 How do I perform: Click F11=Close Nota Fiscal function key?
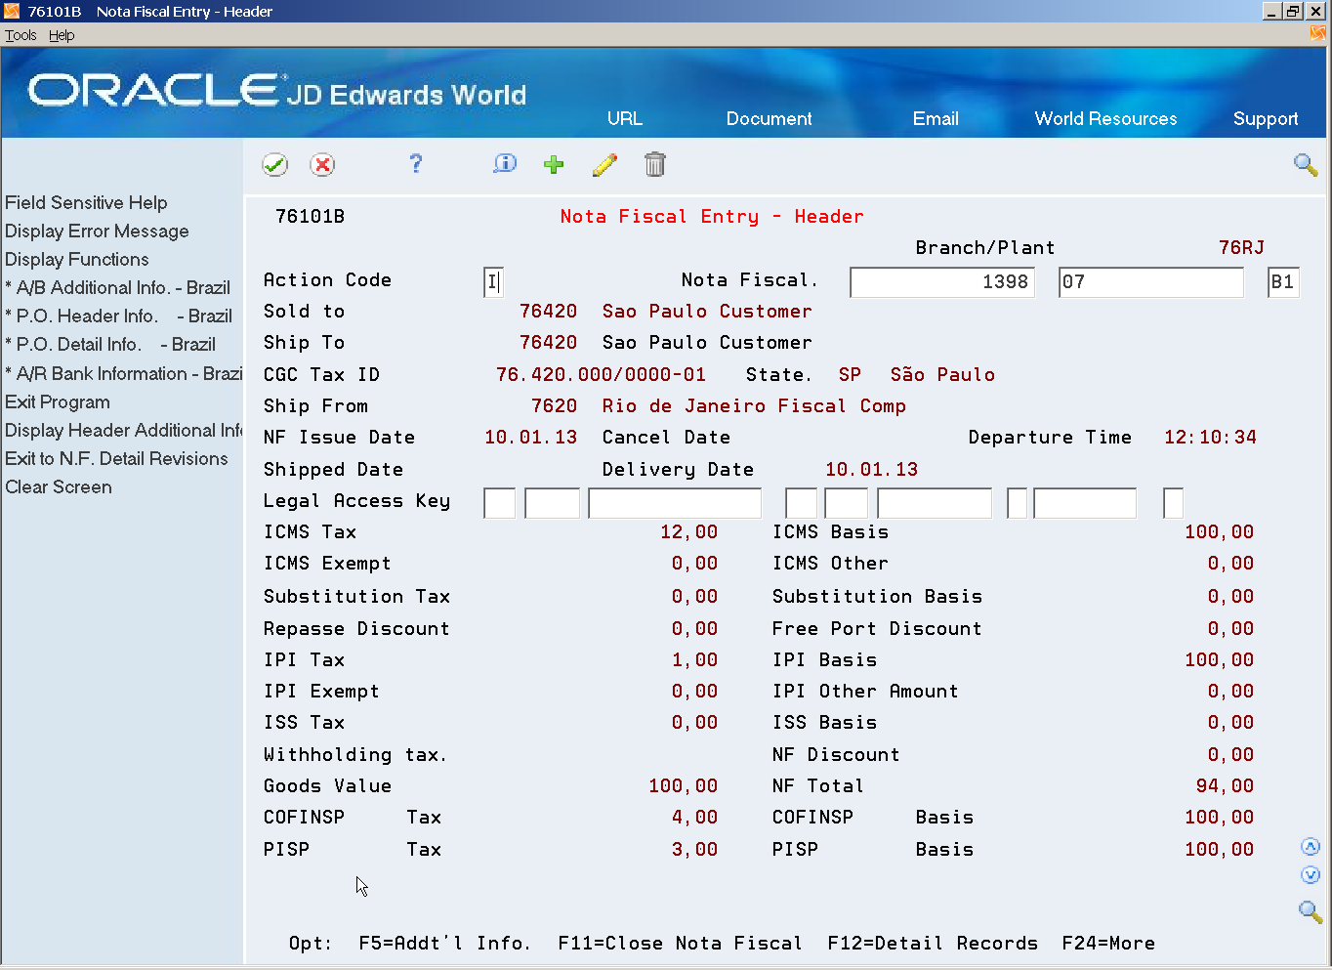pos(680,943)
